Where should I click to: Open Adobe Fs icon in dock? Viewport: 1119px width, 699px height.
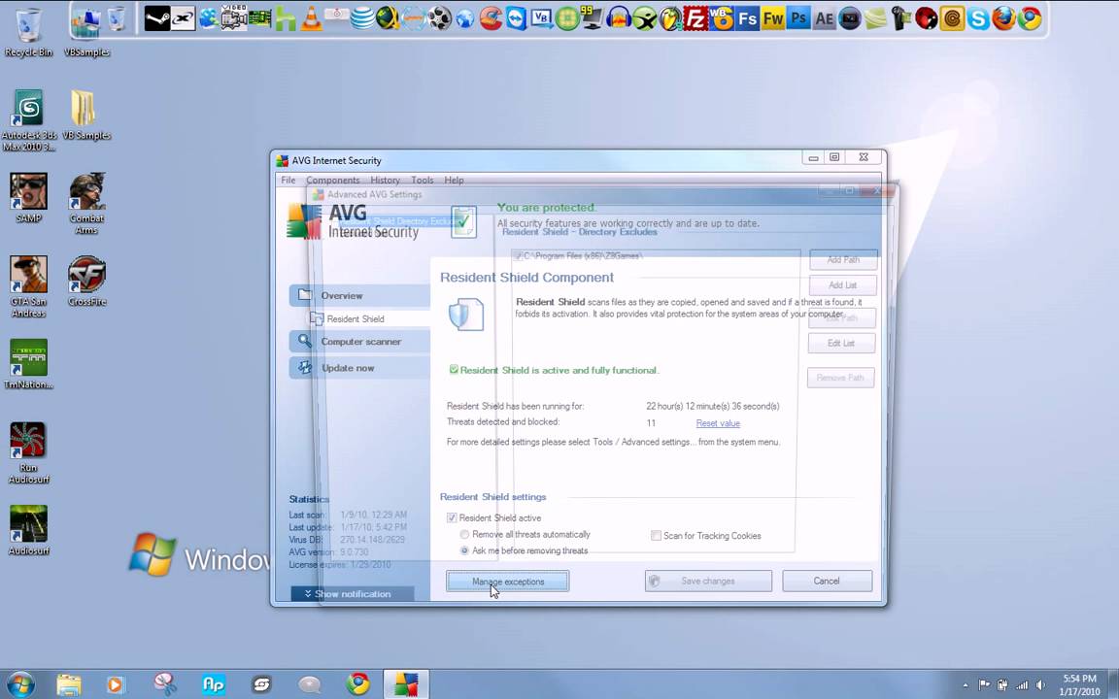747,18
